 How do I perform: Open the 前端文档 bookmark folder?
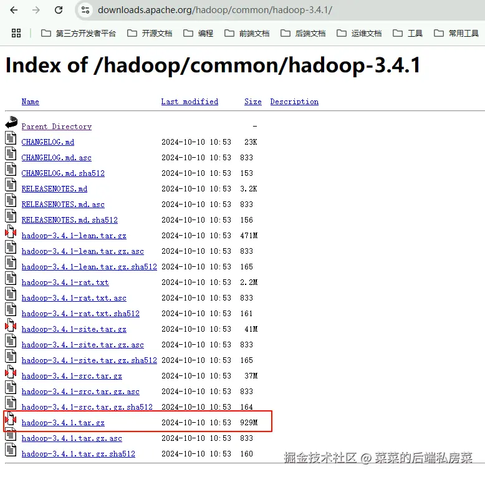tap(247, 33)
